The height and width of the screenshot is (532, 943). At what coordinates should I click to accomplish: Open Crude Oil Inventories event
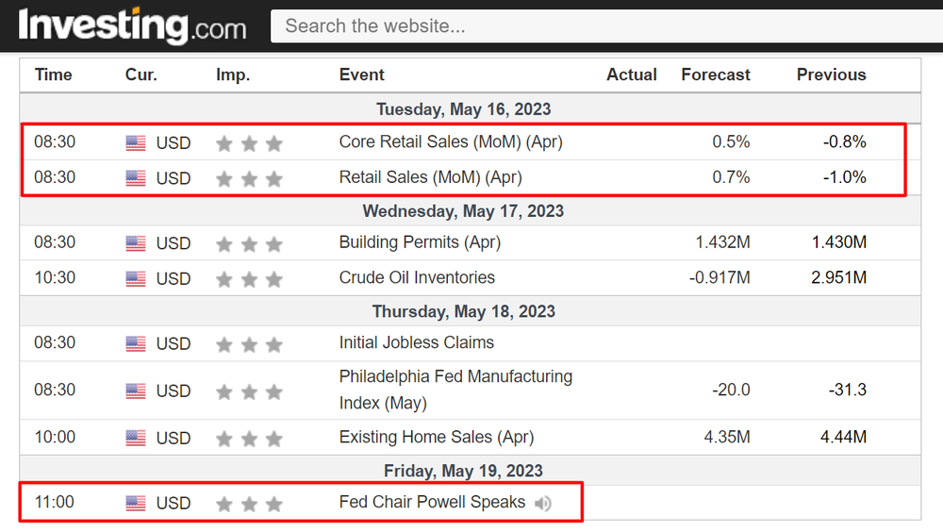[417, 277]
